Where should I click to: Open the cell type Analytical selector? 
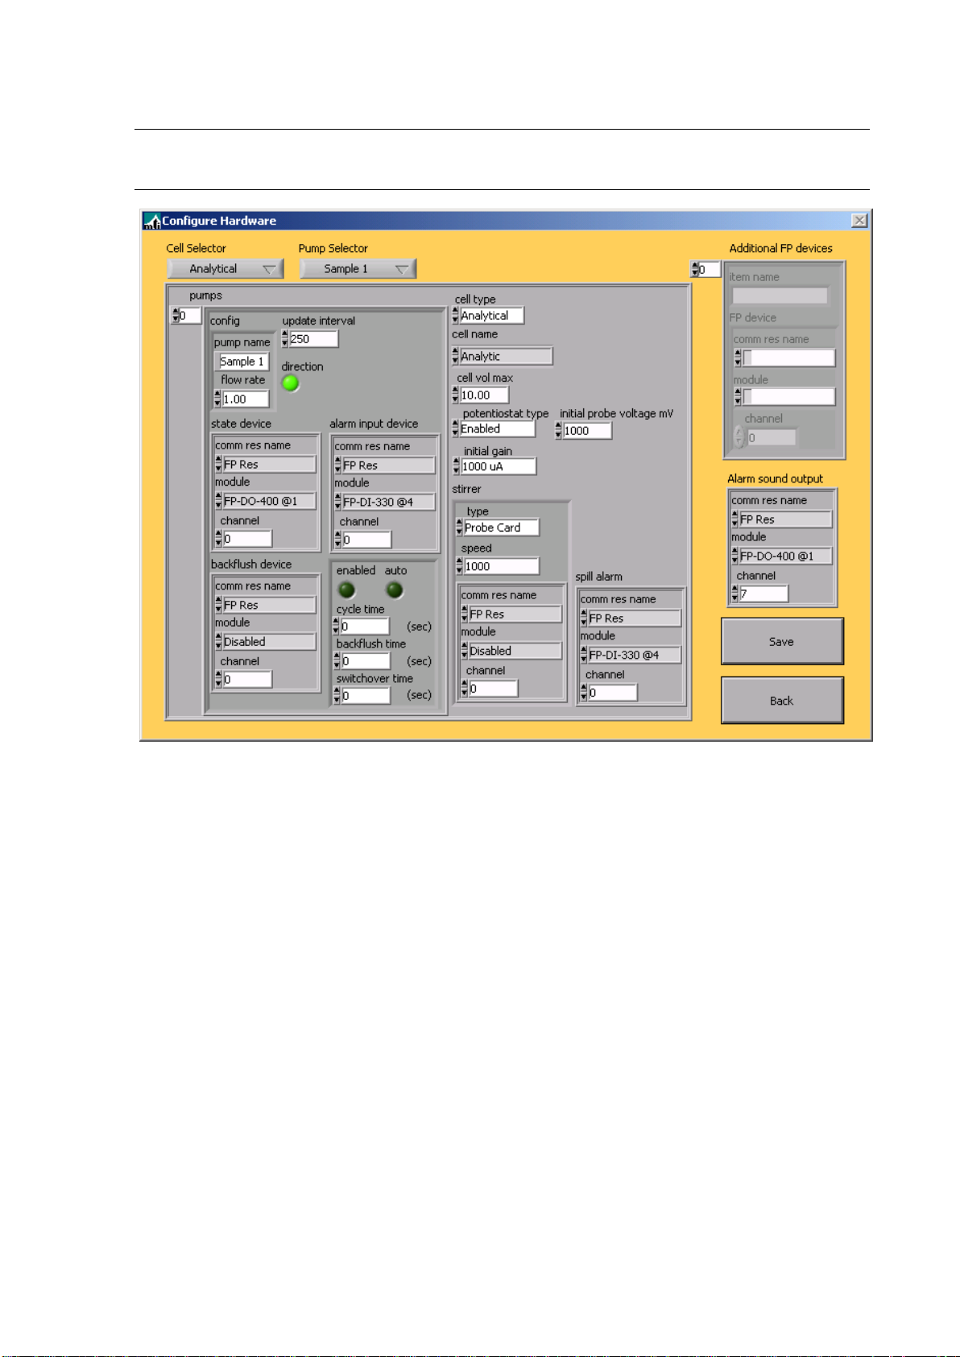tap(491, 316)
